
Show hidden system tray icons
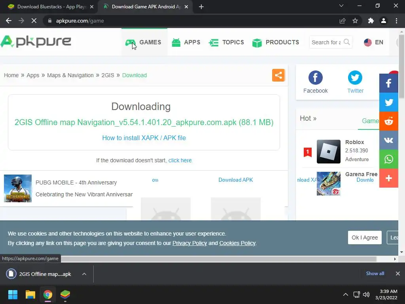[x=345, y=294]
